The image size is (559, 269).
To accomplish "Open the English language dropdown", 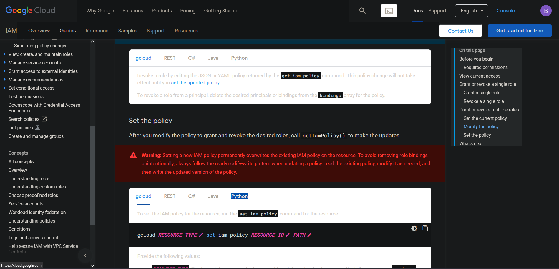I will click(471, 11).
